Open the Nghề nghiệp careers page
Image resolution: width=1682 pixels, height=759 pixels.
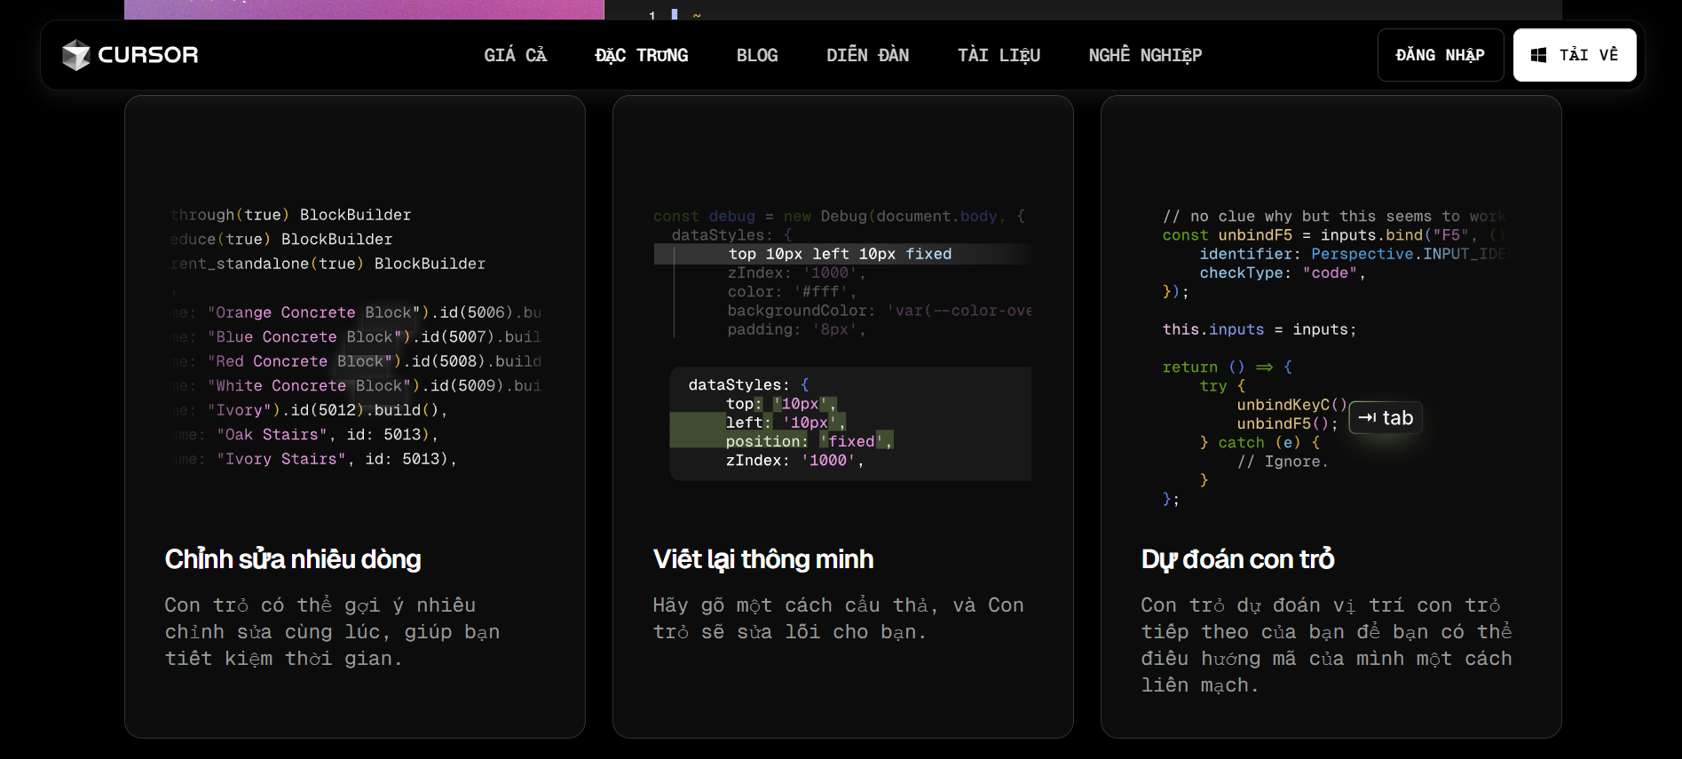(1146, 55)
